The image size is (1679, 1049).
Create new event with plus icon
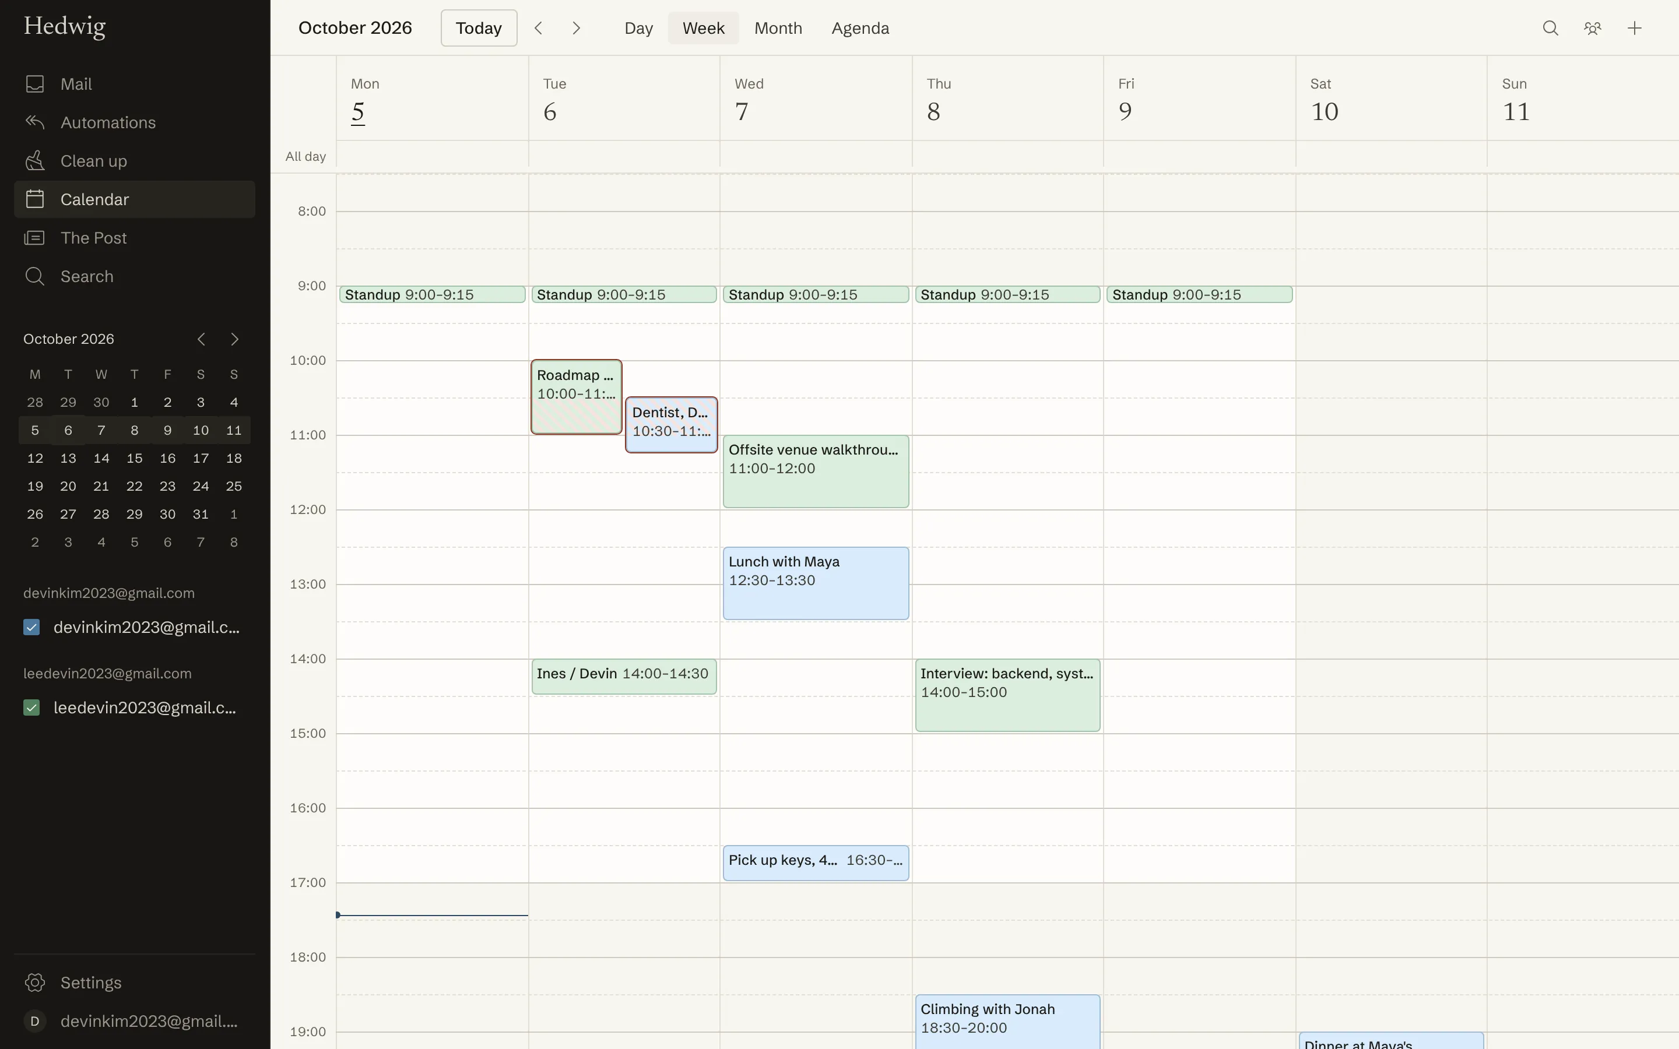coord(1635,28)
